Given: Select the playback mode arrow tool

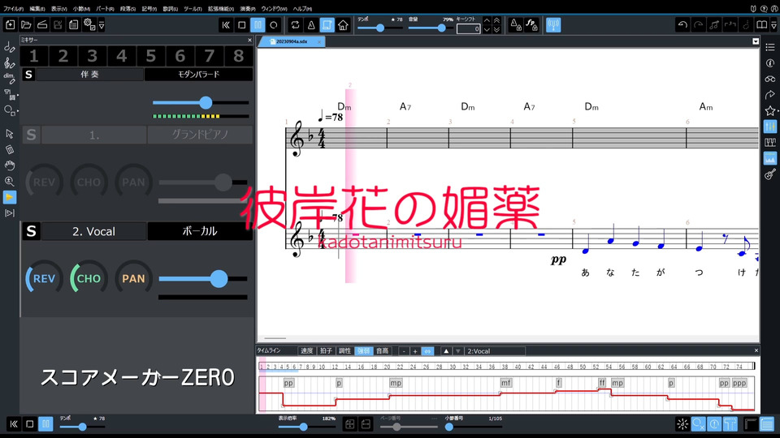Looking at the screenshot, I should pos(10,197).
